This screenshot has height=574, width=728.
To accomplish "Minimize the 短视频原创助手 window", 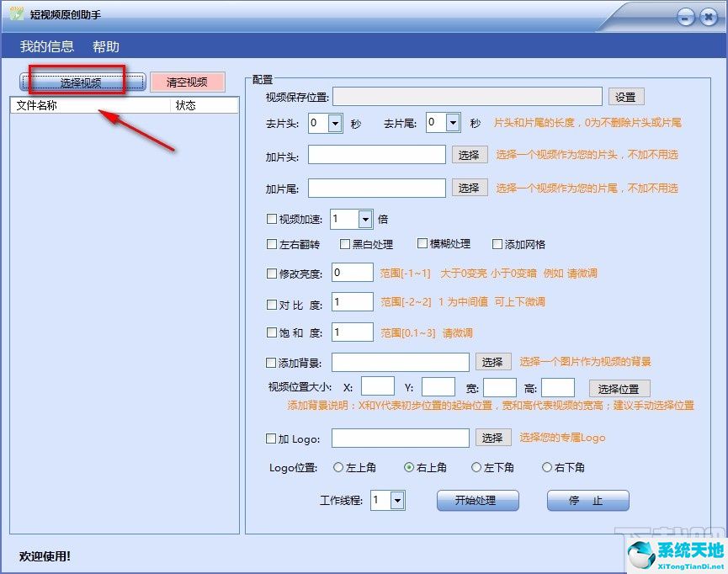I will point(686,19).
